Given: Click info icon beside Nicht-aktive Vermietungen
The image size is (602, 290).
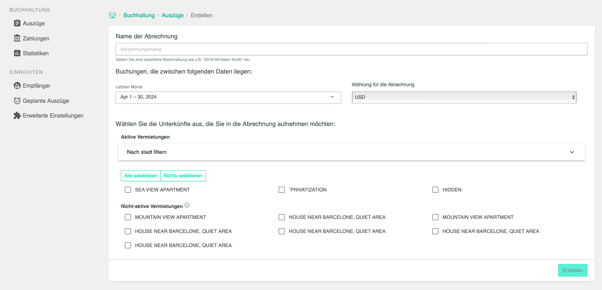Looking at the screenshot, I should (187, 206).
